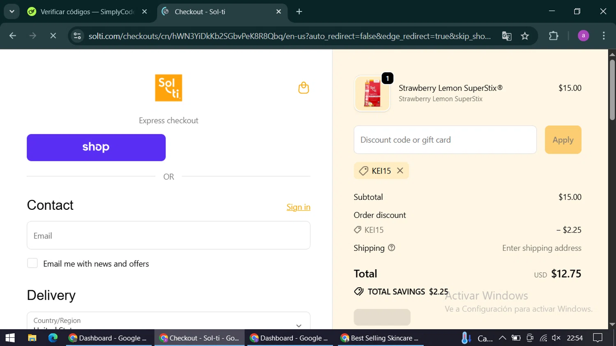Open a new browser tab

(x=299, y=11)
